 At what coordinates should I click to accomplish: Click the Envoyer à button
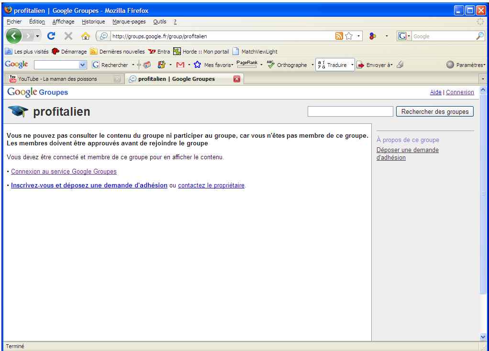pyautogui.click(x=375, y=65)
